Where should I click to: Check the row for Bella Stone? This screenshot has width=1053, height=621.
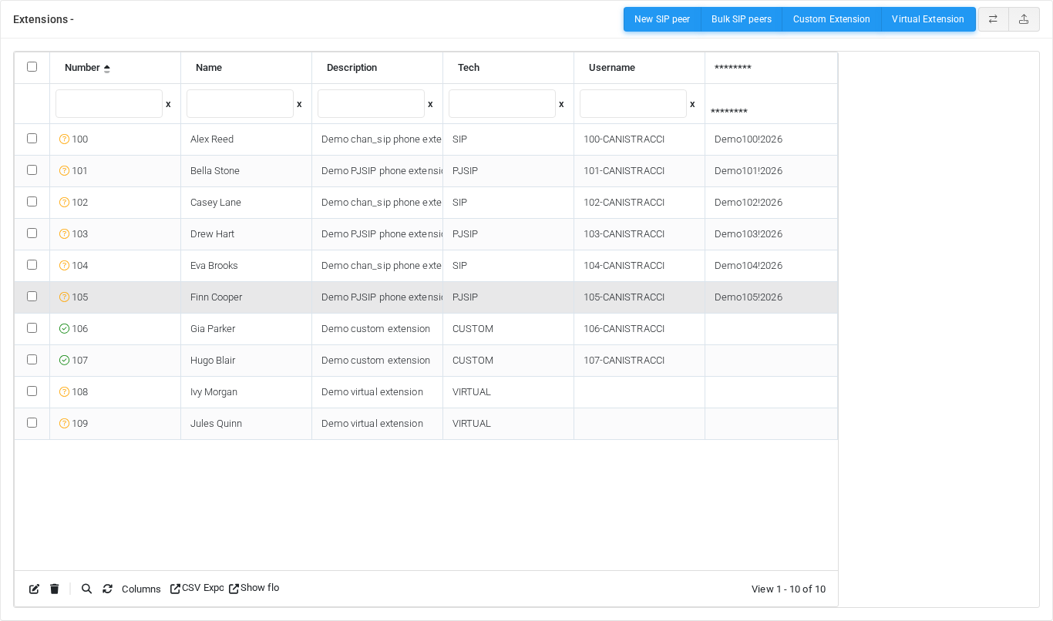click(x=32, y=170)
